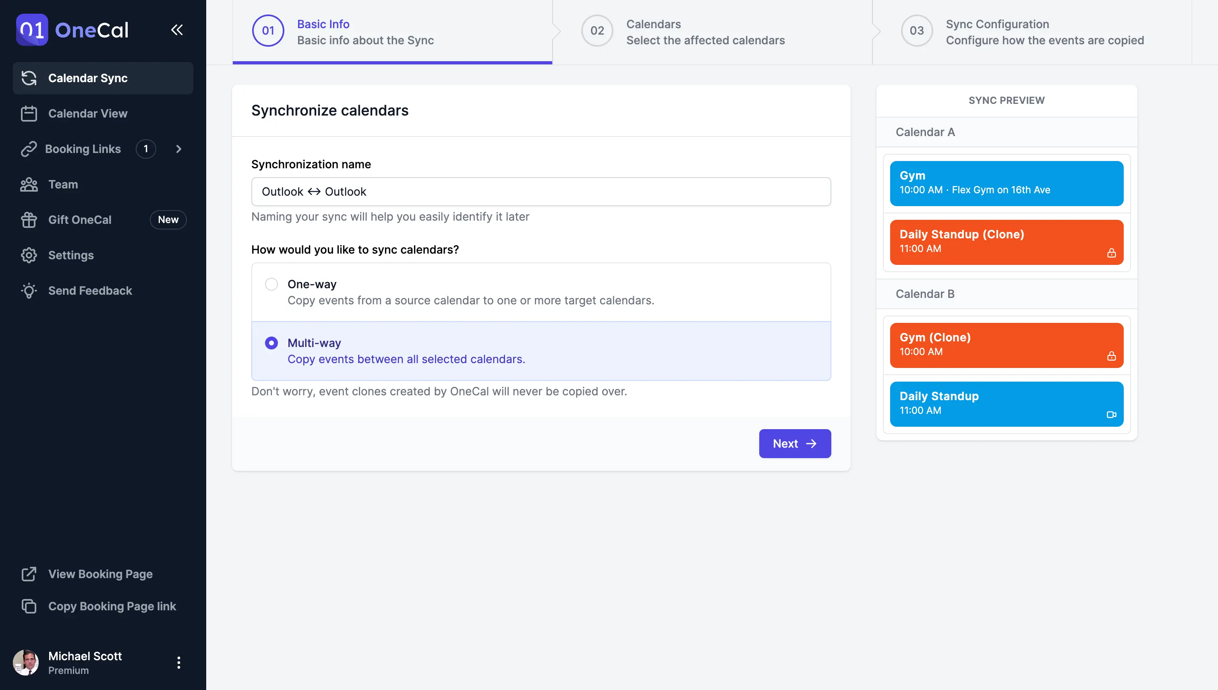Open the View Booking Page link
1218x690 pixels.
click(100, 574)
